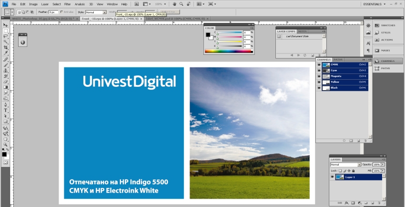This screenshot has height=207, width=405.
Task: Open the Filter menu
Action: [67, 4]
